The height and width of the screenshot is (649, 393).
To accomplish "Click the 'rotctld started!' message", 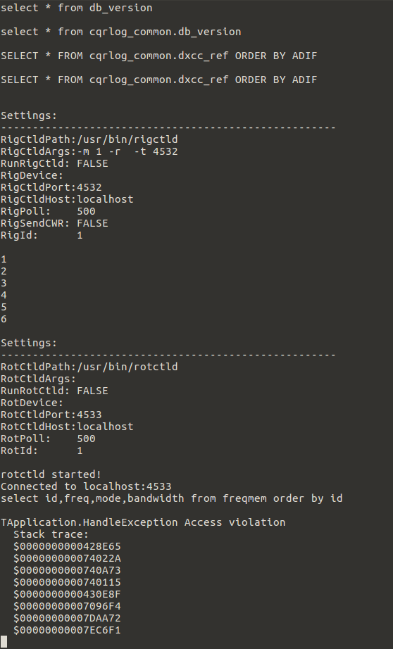I will 51,474.
